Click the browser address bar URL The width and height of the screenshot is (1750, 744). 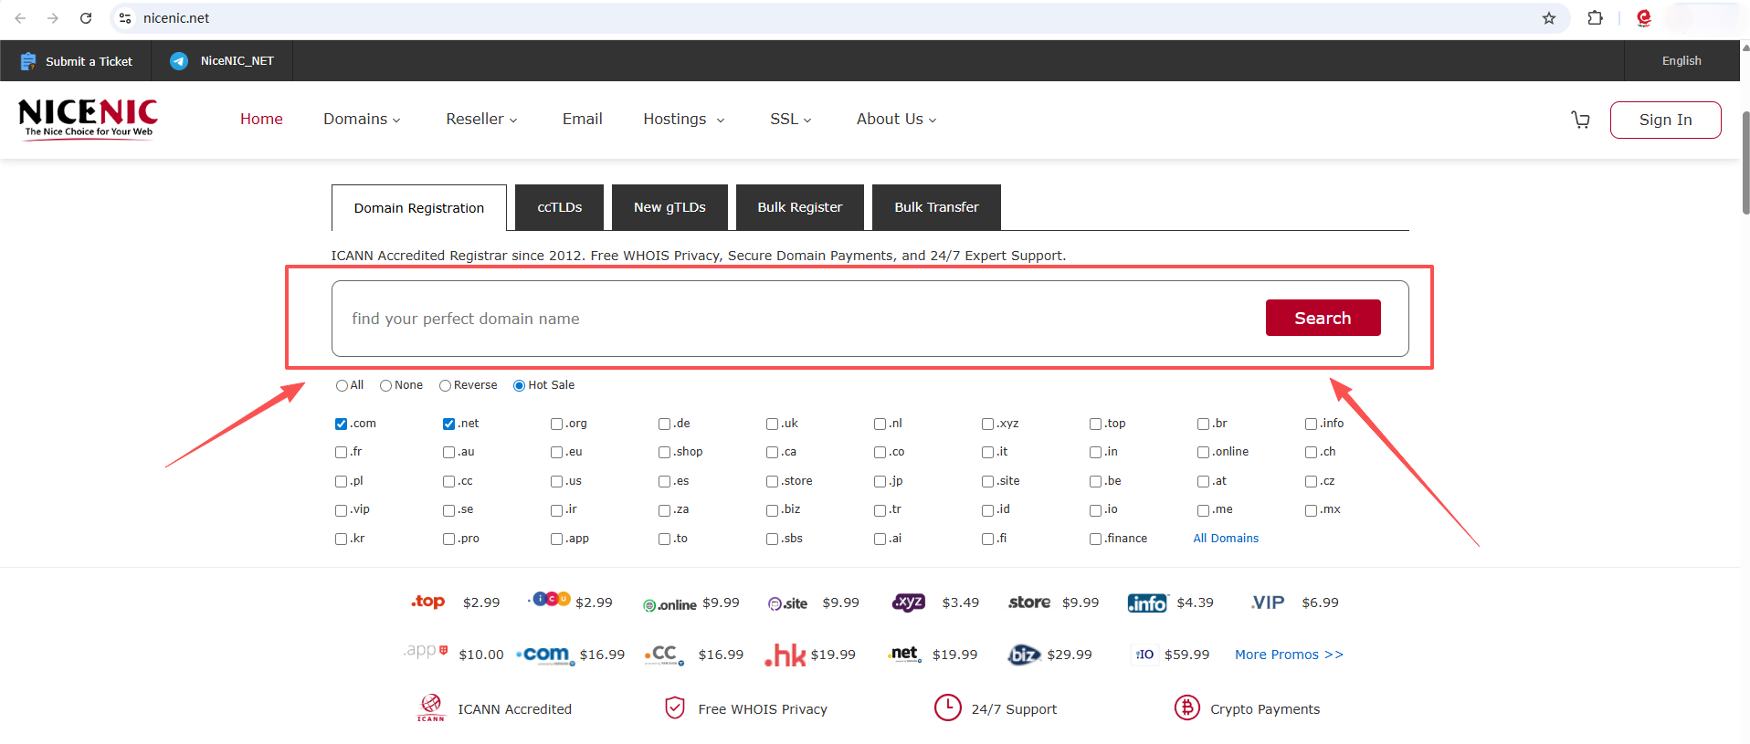pos(176,18)
